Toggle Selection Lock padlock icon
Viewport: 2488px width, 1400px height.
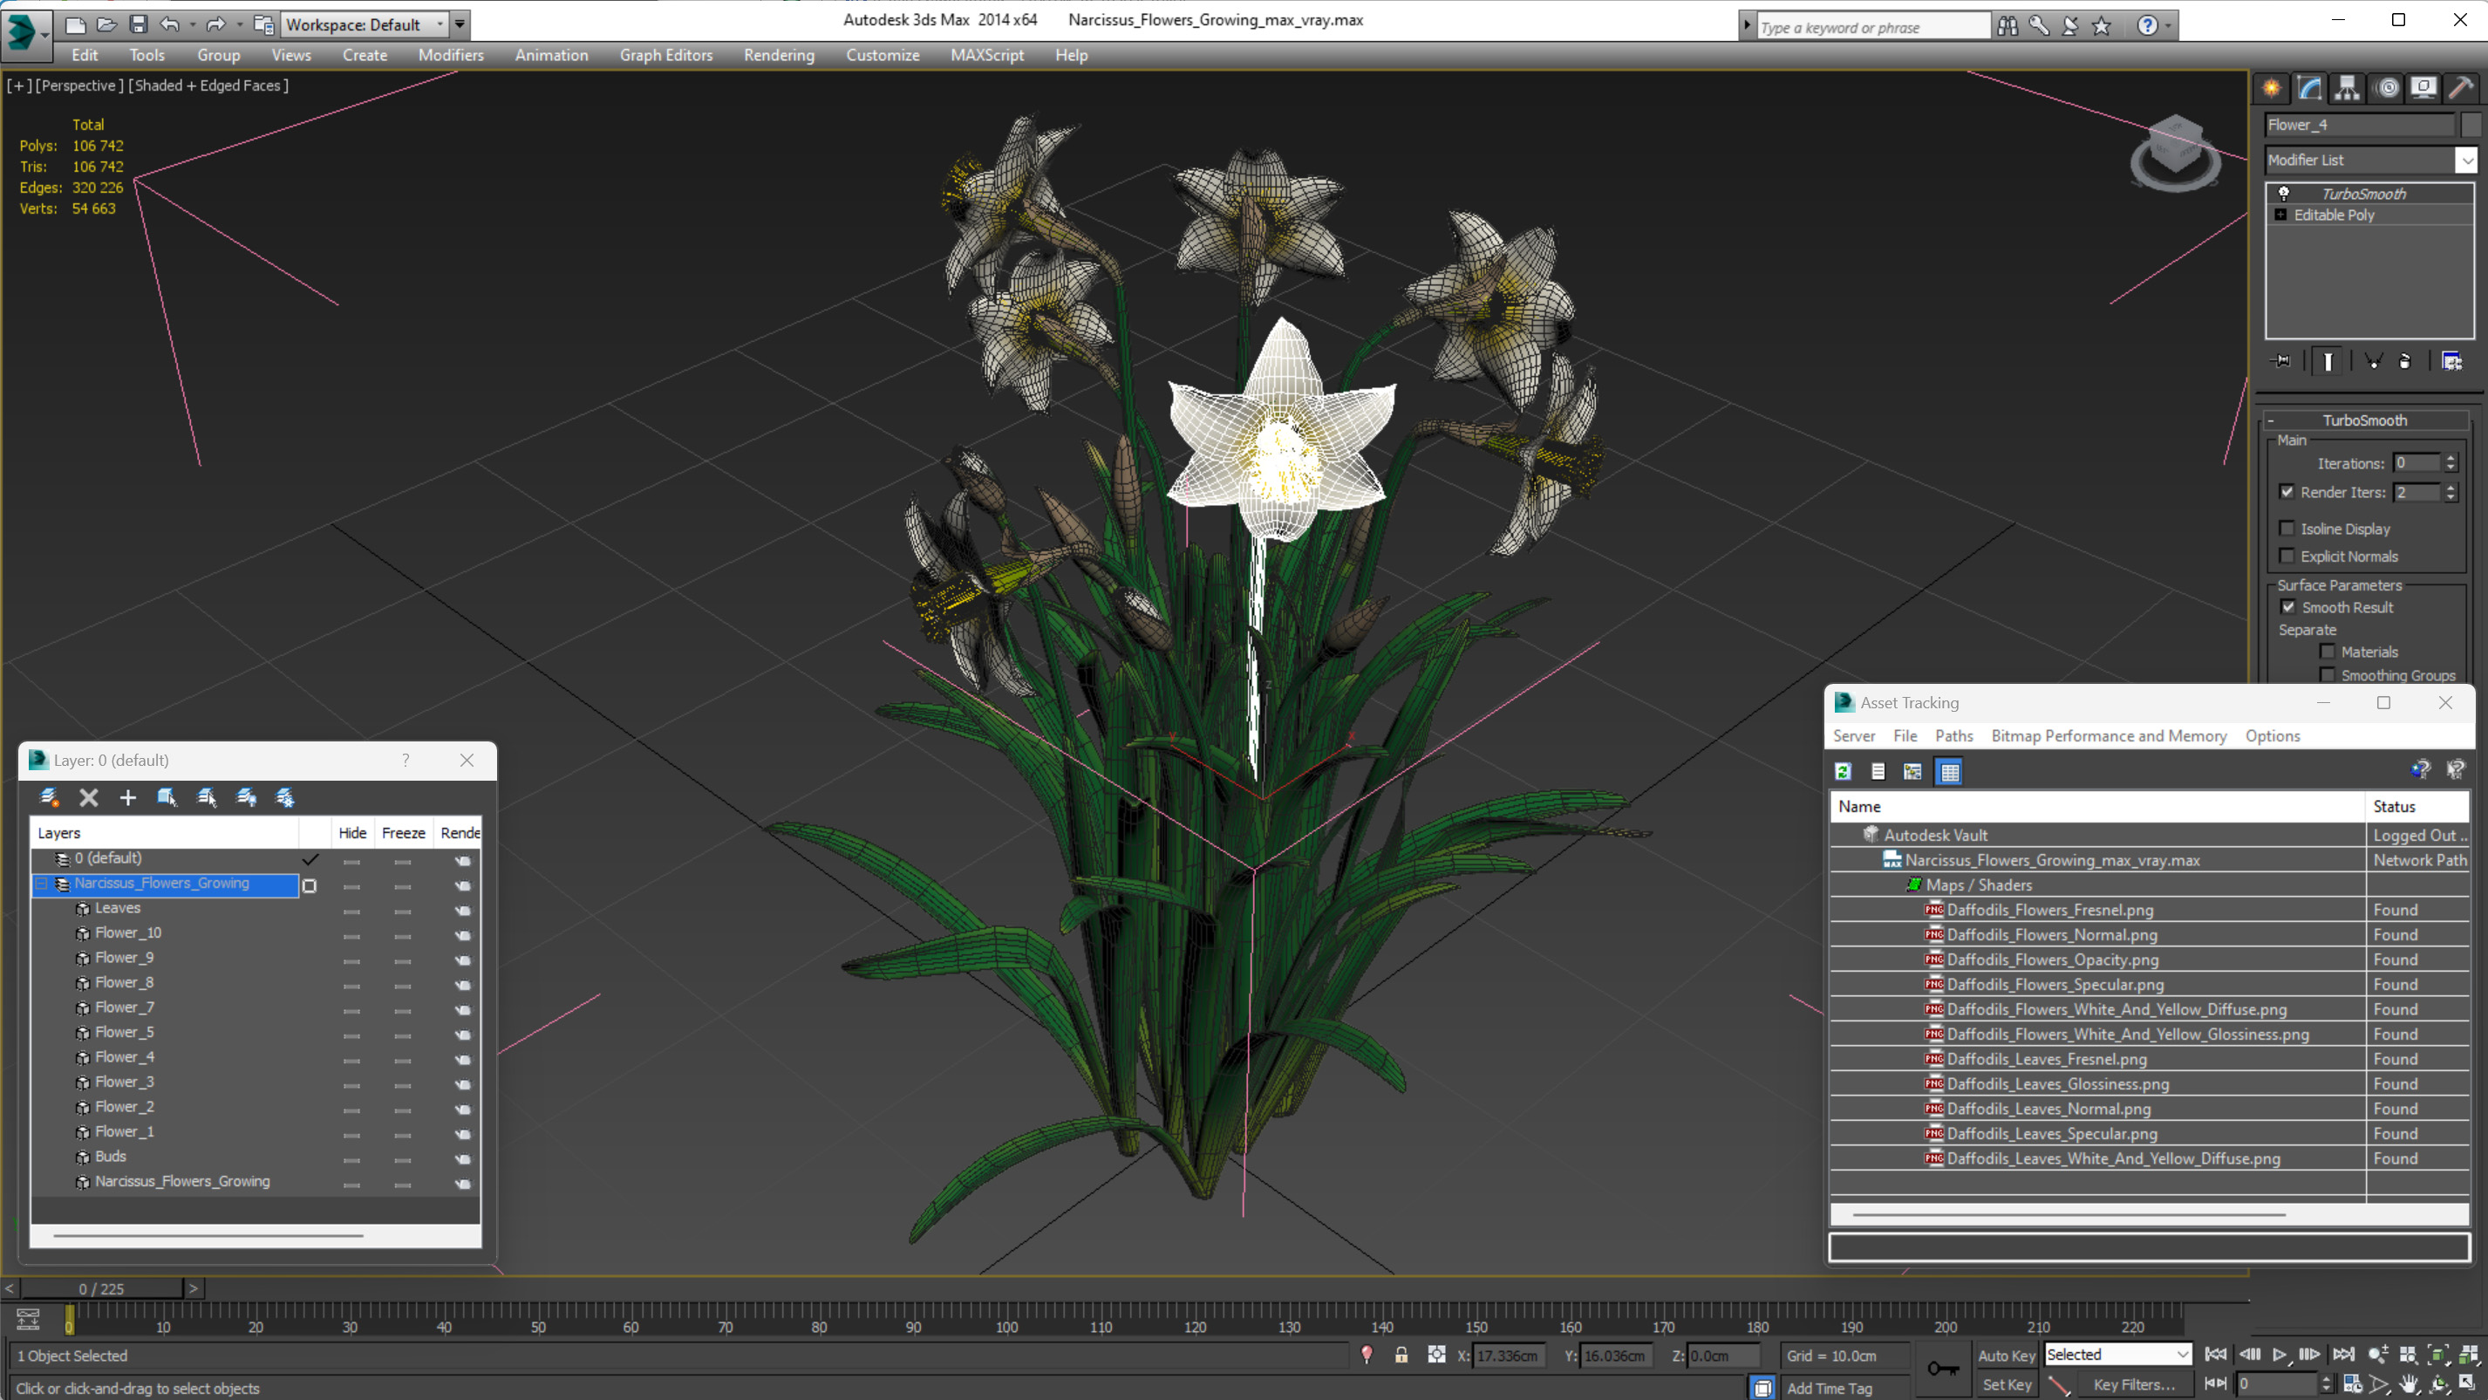tap(1401, 1355)
